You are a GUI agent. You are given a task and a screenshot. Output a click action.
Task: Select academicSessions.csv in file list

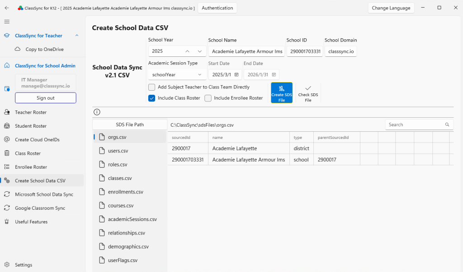[130, 219]
